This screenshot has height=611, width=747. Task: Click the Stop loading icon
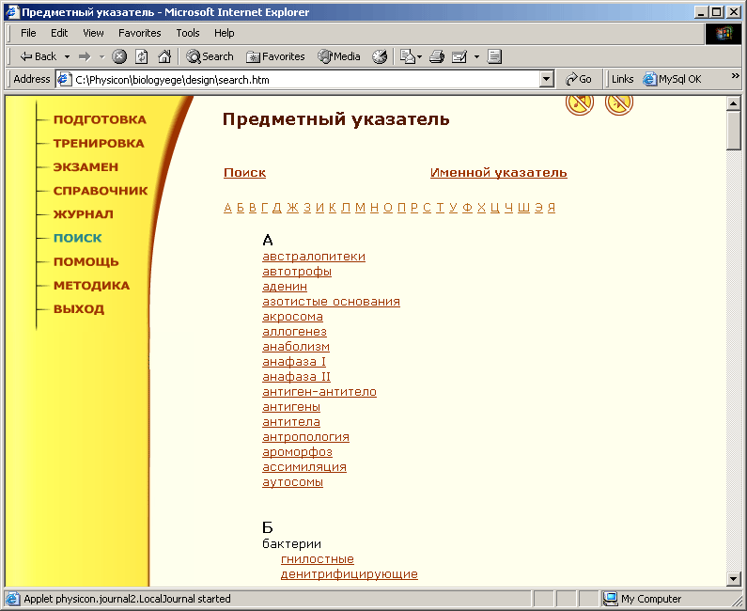[x=119, y=56]
